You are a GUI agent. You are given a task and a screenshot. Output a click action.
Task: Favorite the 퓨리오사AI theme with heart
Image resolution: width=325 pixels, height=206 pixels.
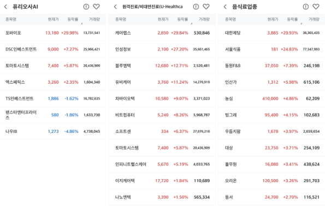pyautogui.click(x=96, y=7)
